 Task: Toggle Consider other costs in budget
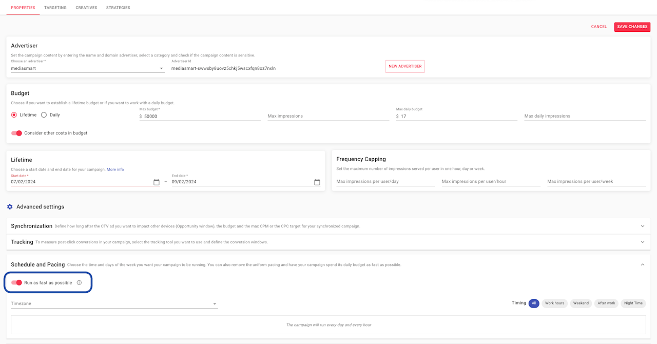(x=16, y=133)
